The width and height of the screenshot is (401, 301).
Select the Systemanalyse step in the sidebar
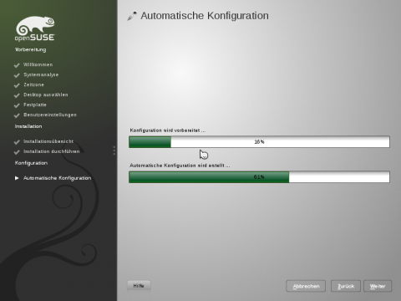(x=41, y=74)
